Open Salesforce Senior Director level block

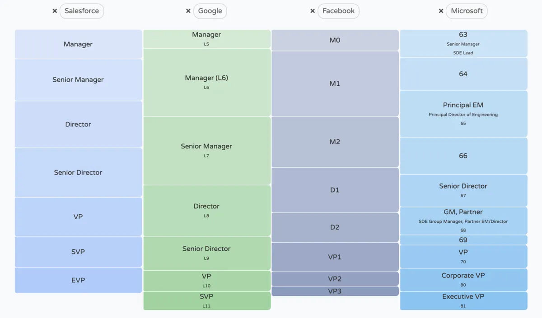(78, 172)
